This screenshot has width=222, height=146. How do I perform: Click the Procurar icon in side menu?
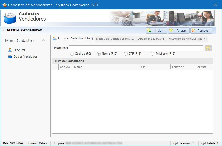[10, 50]
